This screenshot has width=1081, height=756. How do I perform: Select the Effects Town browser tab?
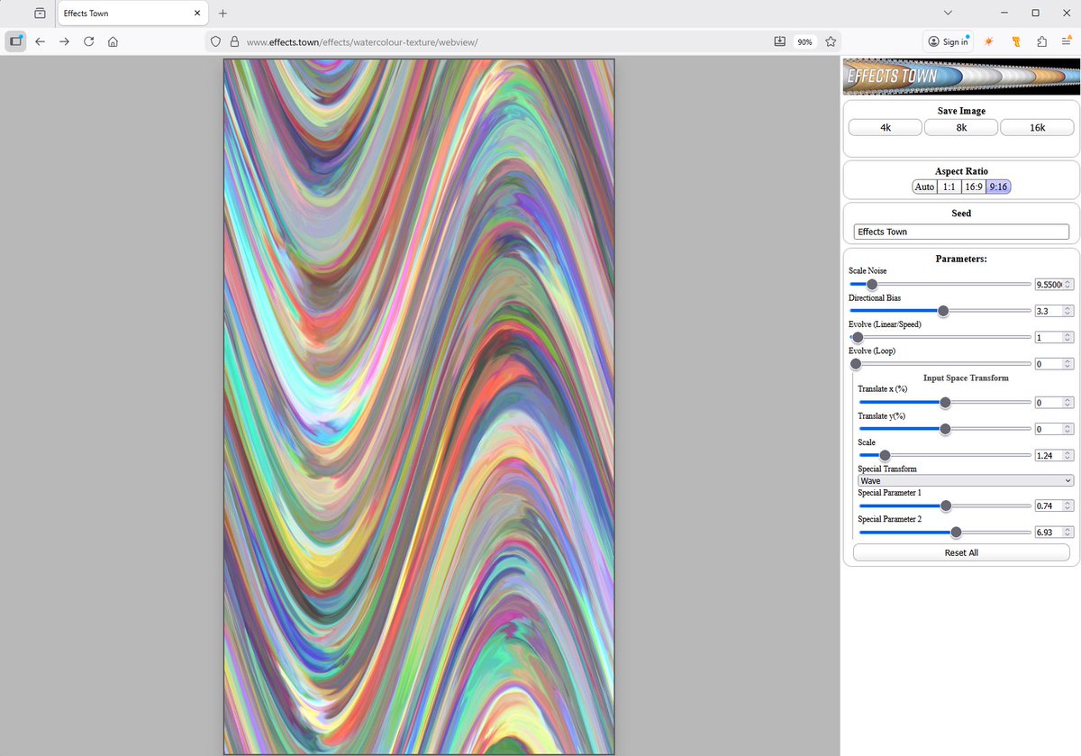coord(132,14)
